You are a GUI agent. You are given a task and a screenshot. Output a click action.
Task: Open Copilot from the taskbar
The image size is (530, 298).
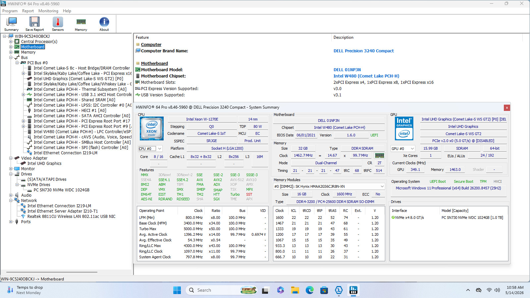(x=281, y=290)
